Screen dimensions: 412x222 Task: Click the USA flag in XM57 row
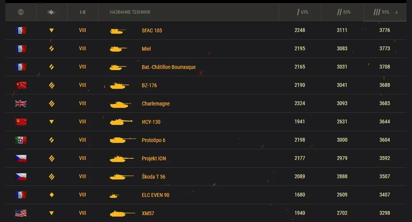(x=21, y=213)
